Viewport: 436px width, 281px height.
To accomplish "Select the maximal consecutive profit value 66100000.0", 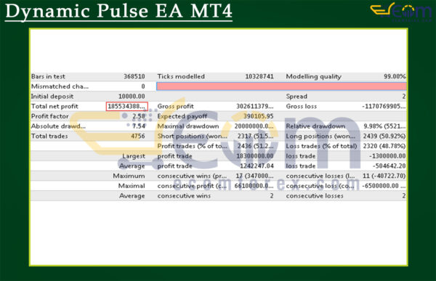I will coord(254,186).
